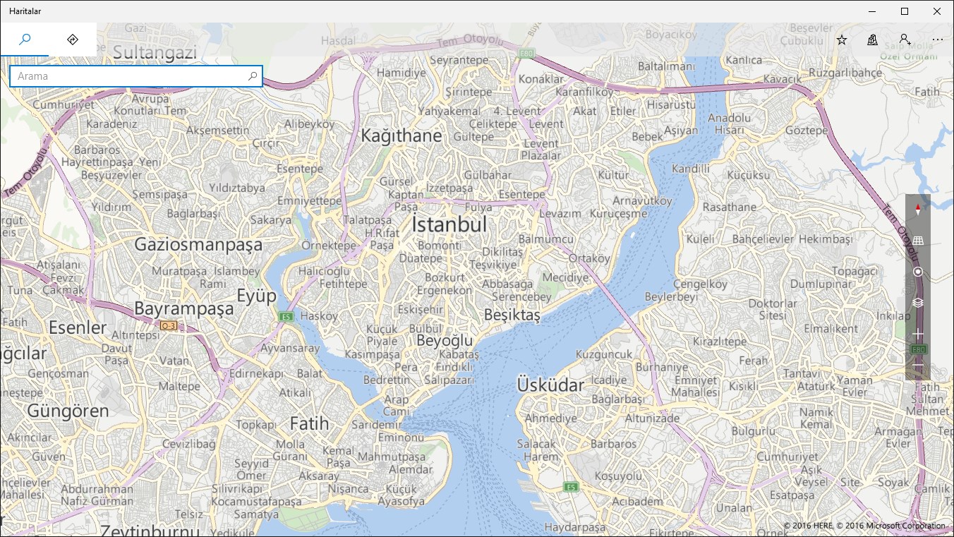Click the Güngören district label
This screenshot has height=537, width=954.
[x=68, y=411]
